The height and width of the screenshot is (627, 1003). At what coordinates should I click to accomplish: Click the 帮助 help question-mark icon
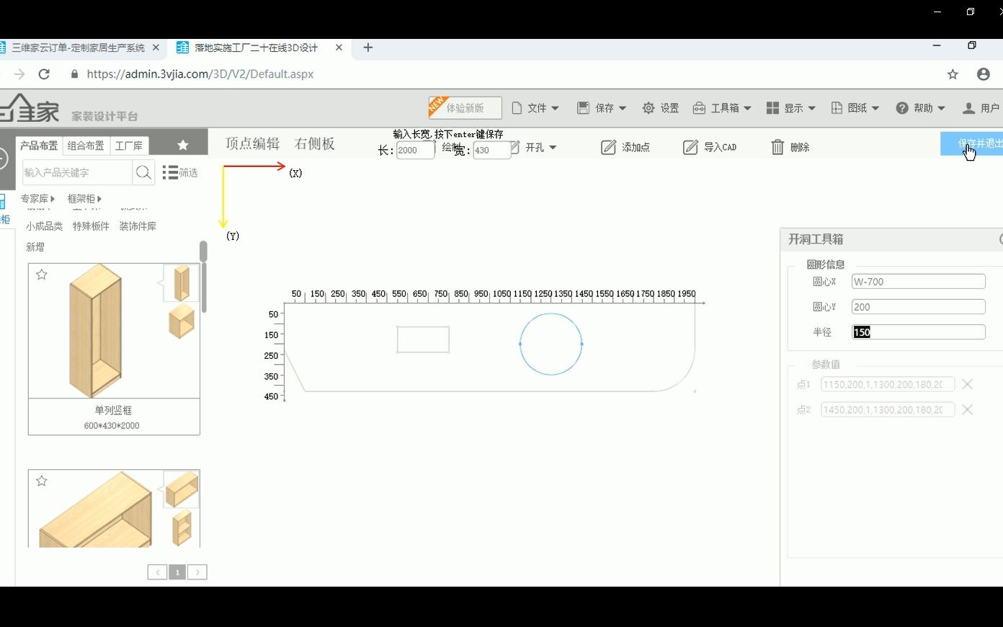tap(901, 107)
